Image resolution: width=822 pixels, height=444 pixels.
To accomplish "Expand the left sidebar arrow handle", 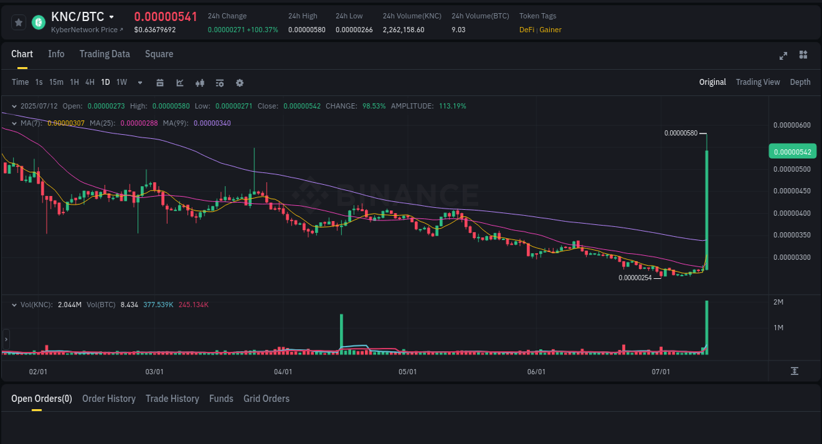I will click(x=5, y=339).
